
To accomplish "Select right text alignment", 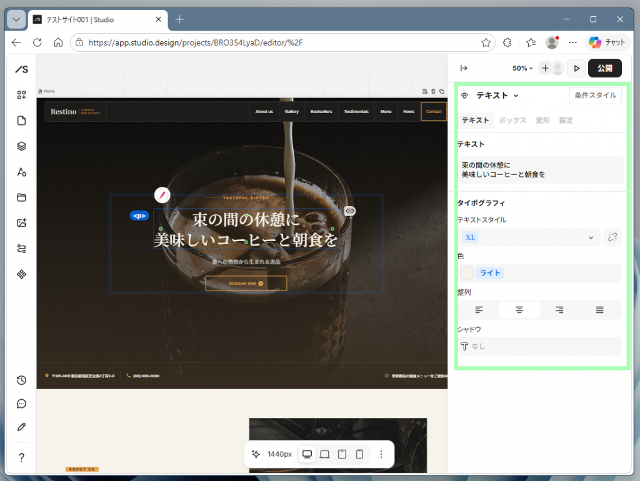I will coord(559,310).
